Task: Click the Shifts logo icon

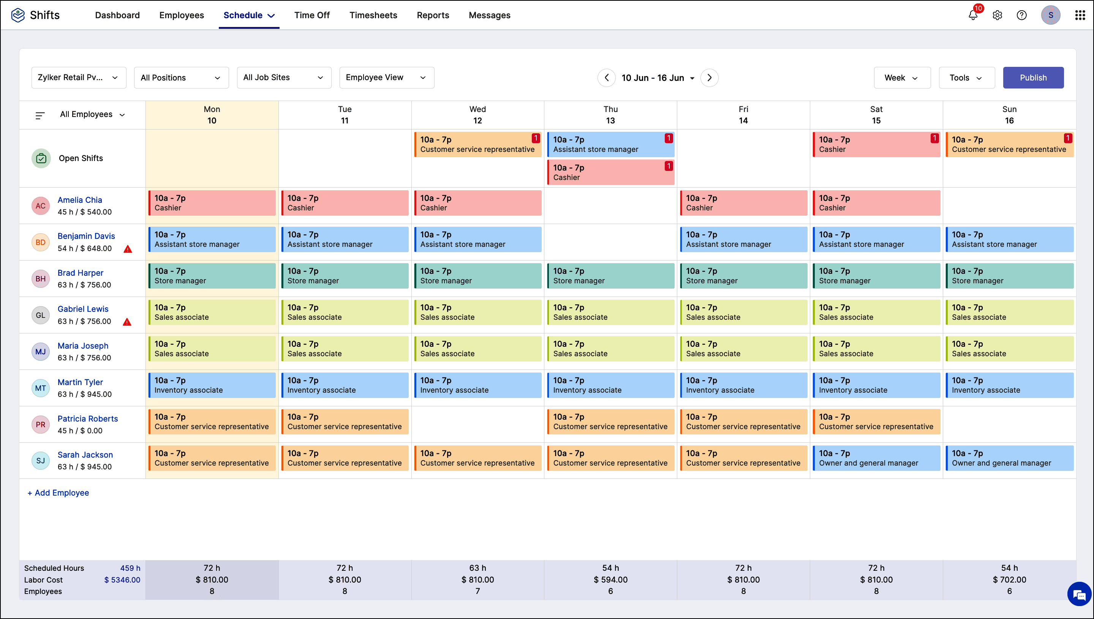Action: point(17,14)
